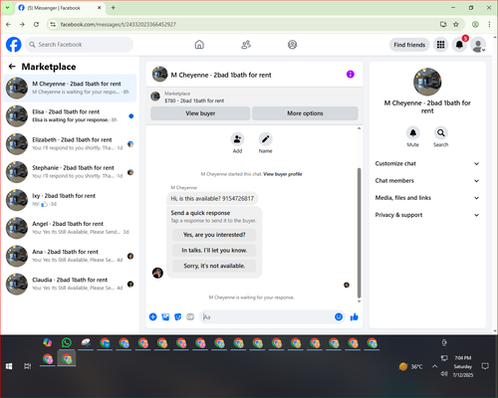The width and height of the screenshot is (498, 398).
Task: Expand the Customize chat section
Action: pyautogui.click(x=427, y=163)
